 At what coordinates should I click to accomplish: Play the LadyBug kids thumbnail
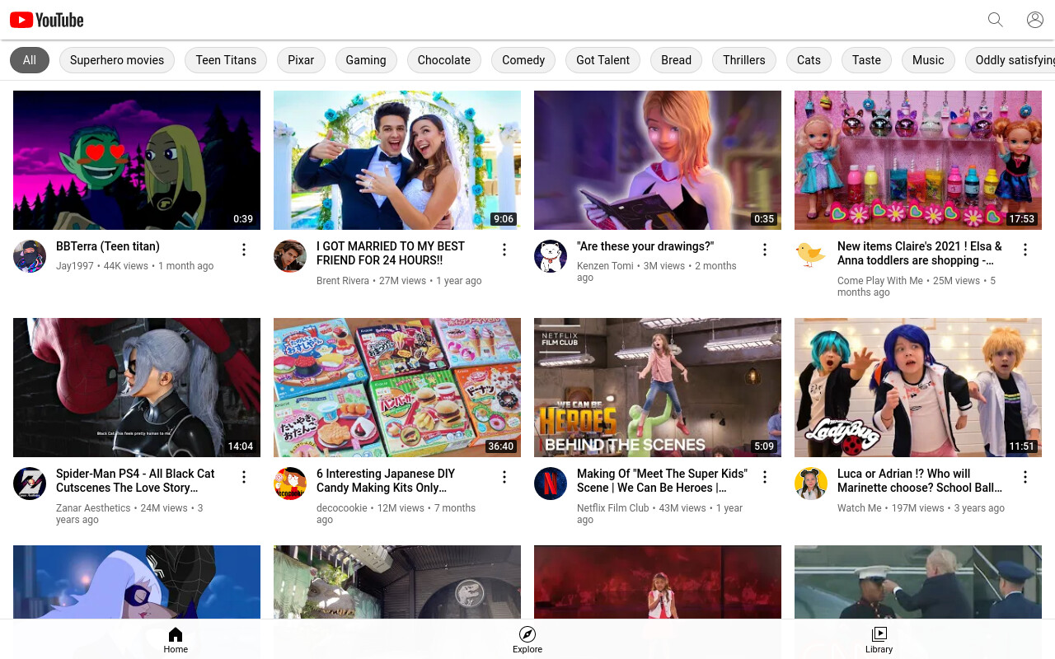pos(918,387)
